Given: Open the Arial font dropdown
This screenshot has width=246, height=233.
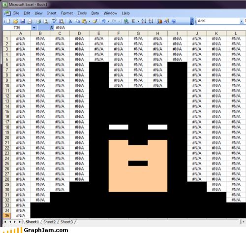Looking at the screenshot, I should 241,21.
